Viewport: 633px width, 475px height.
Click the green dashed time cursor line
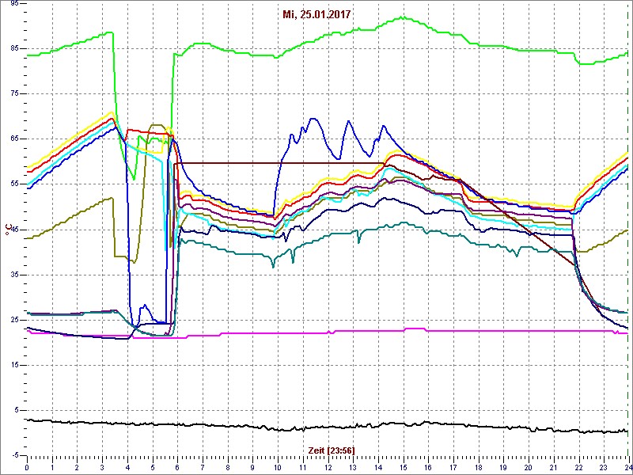click(x=627, y=230)
